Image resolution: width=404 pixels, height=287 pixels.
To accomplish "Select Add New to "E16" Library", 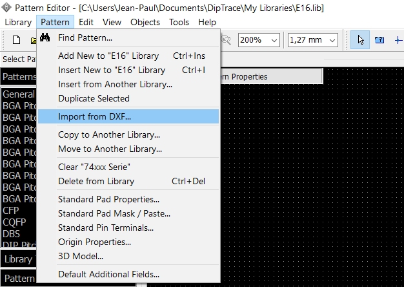I will coord(128,56).
